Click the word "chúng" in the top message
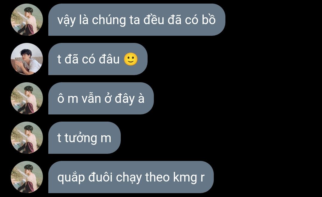322x197 pixels. [x=109, y=21]
